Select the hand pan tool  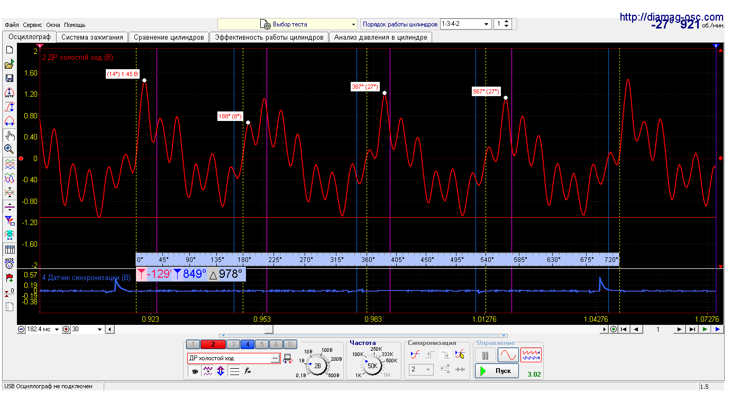(x=10, y=135)
